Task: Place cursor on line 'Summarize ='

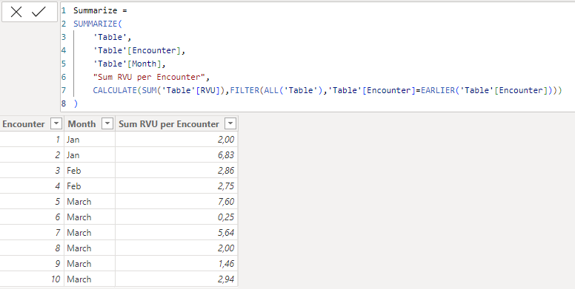Action: [x=100, y=10]
